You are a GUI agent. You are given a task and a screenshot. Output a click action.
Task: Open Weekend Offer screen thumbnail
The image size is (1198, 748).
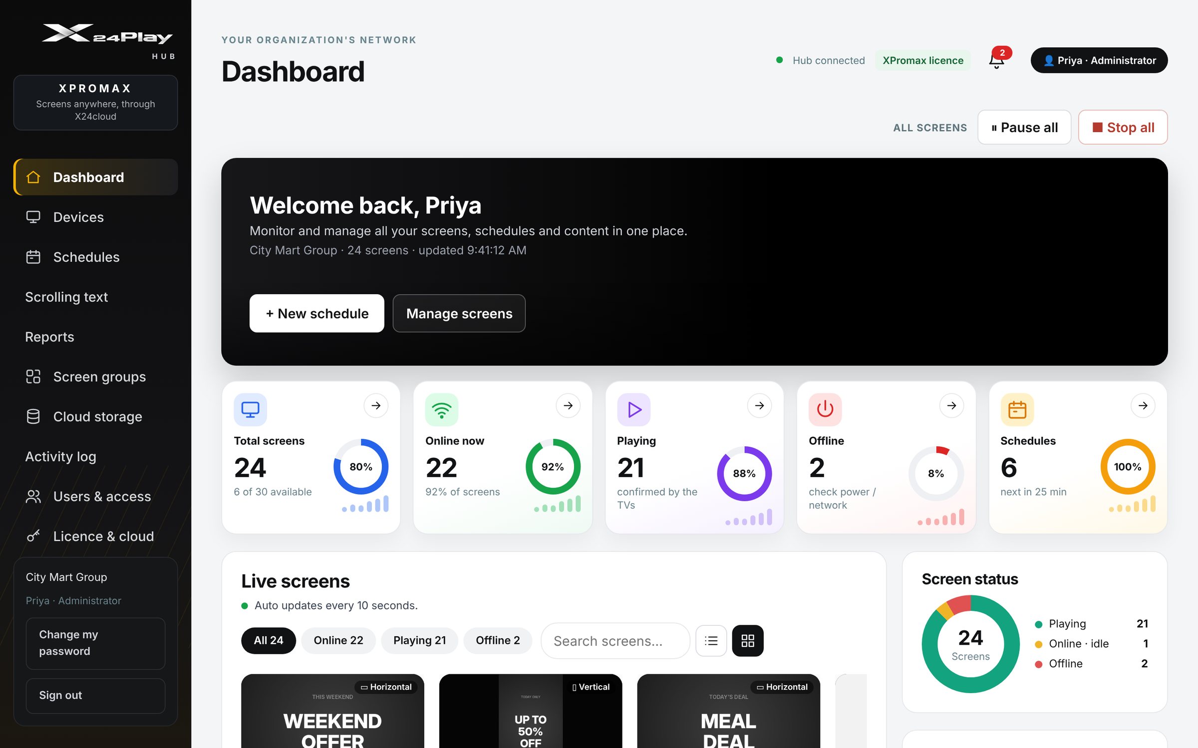click(332, 711)
